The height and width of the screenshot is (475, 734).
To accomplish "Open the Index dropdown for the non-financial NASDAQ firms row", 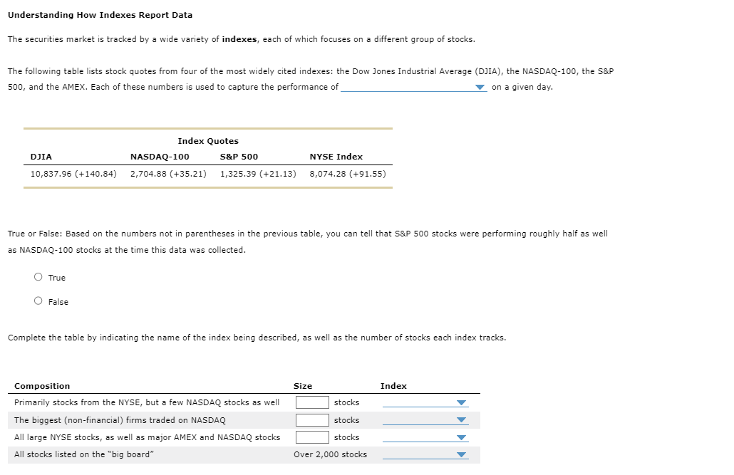I will click(424, 420).
